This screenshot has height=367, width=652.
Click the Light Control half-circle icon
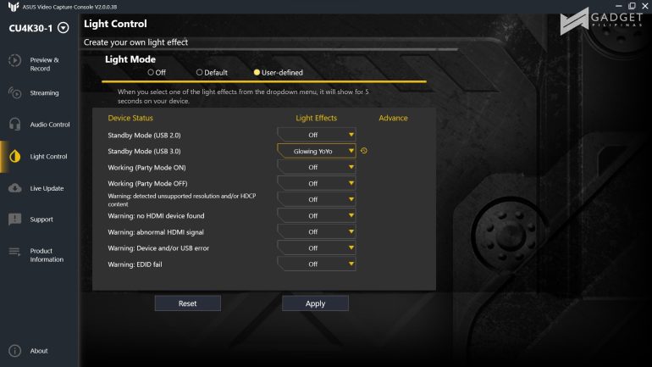pyautogui.click(x=14, y=156)
